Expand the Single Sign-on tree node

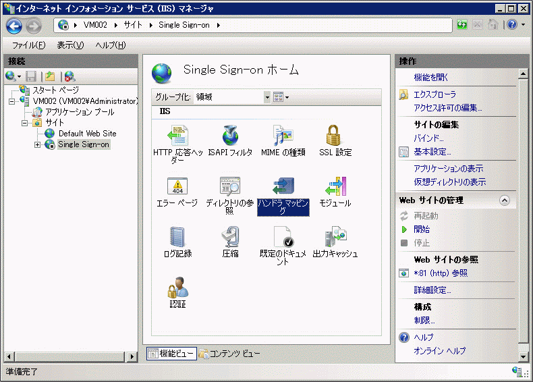[x=37, y=145]
